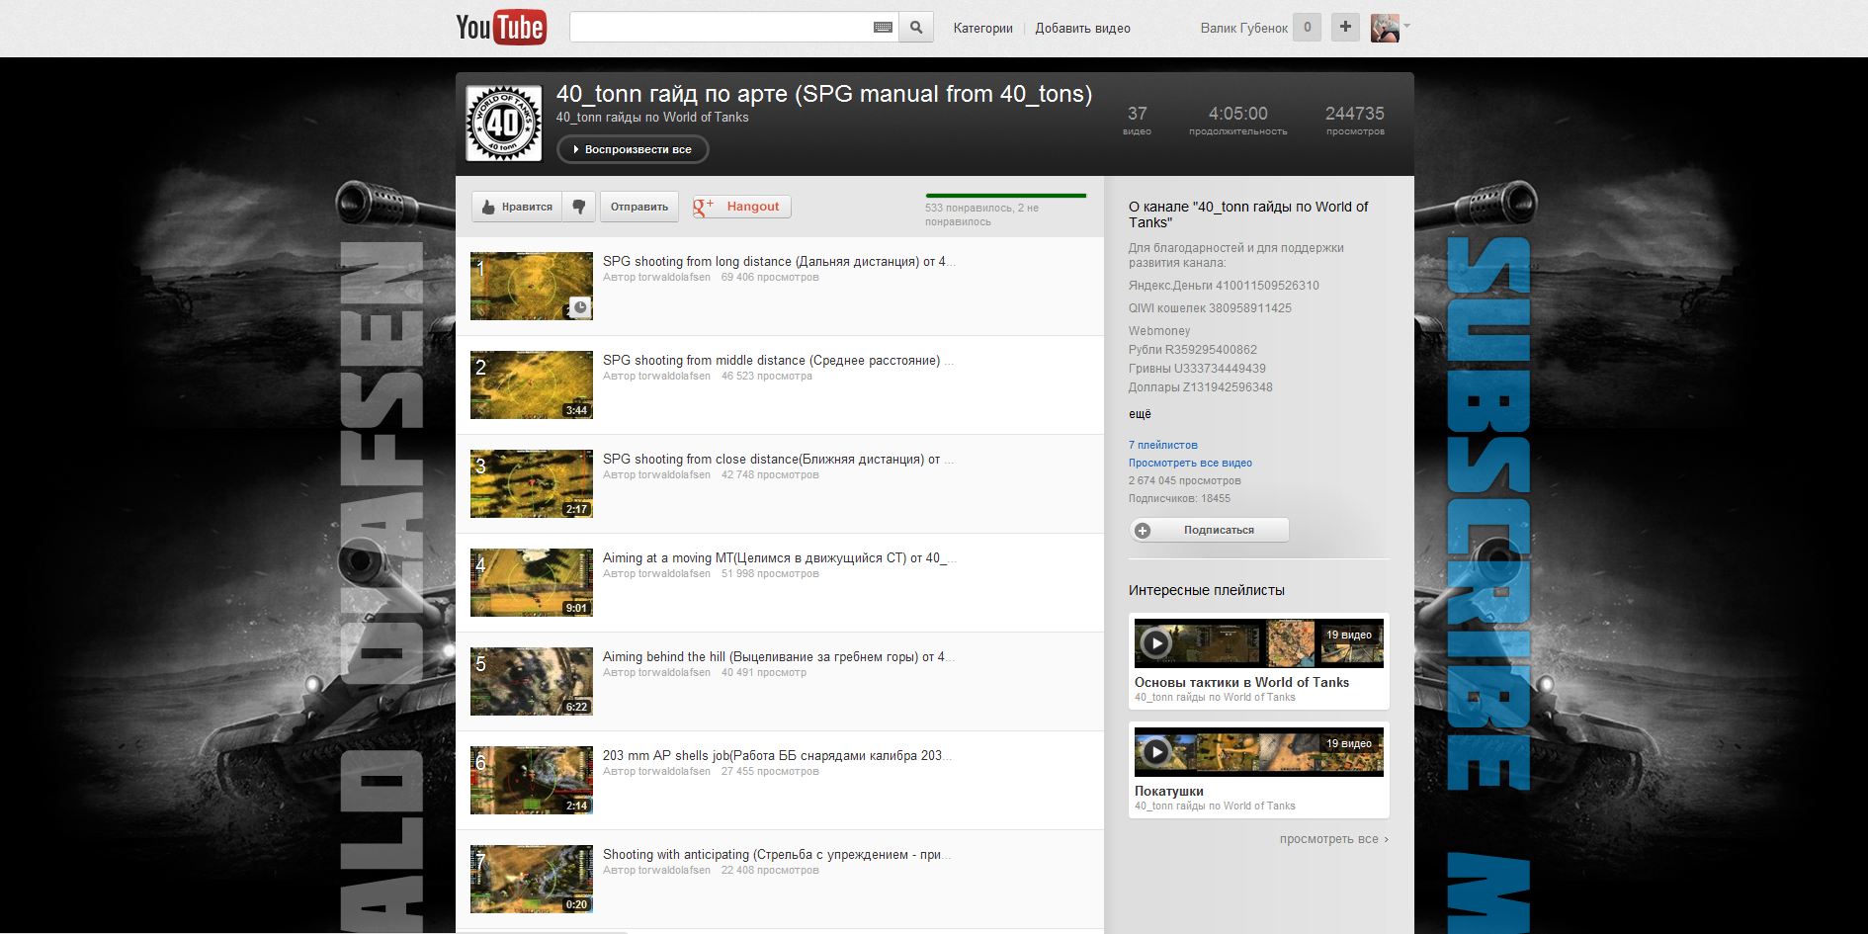Click Подписчиков: 18455 text
The width and height of the screenshot is (1868, 934).
pyautogui.click(x=1179, y=498)
